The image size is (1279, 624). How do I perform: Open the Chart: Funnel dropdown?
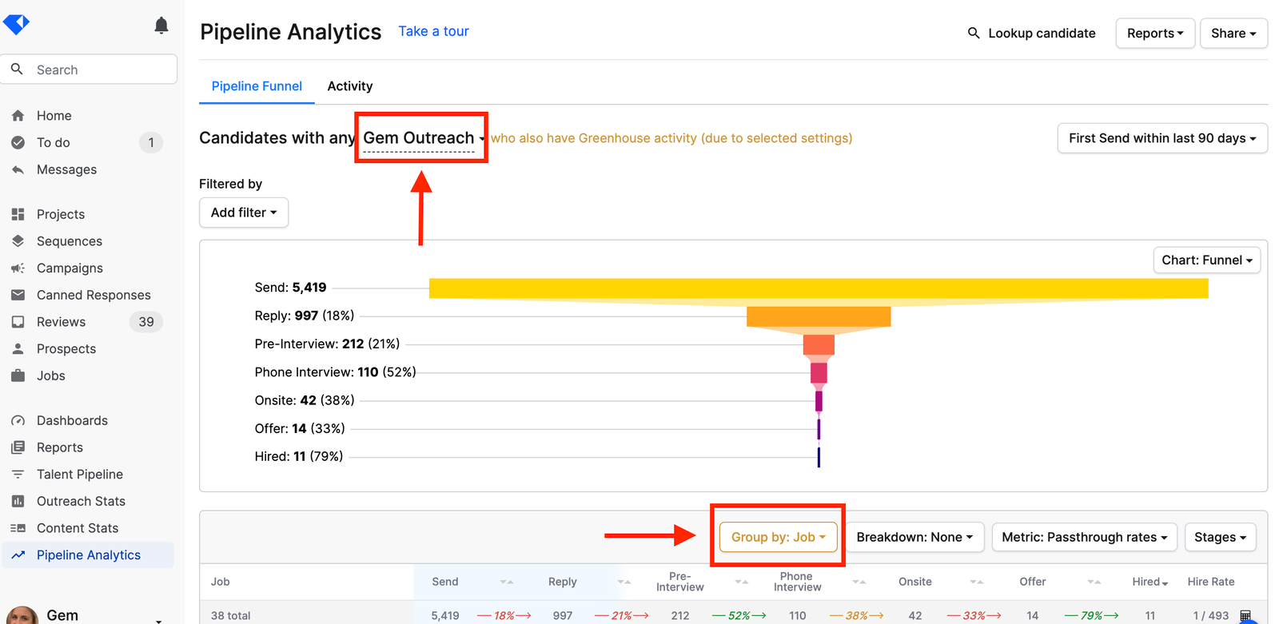click(x=1207, y=260)
